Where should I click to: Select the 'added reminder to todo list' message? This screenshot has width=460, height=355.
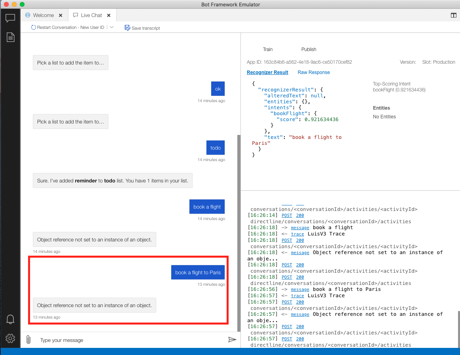click(x=113, y=180)
